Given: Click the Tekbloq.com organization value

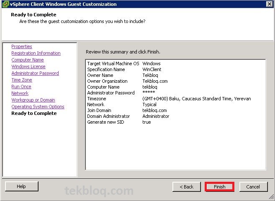Looking at the screenshot, I should pos(155,81).
